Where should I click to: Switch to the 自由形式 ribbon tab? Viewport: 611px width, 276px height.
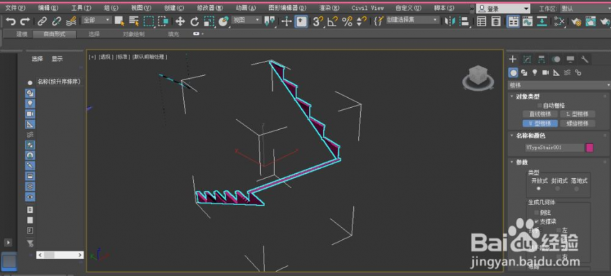point(54,34)
